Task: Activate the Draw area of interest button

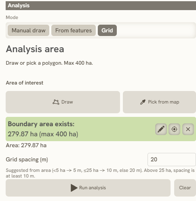Action: tap(63, 102)
